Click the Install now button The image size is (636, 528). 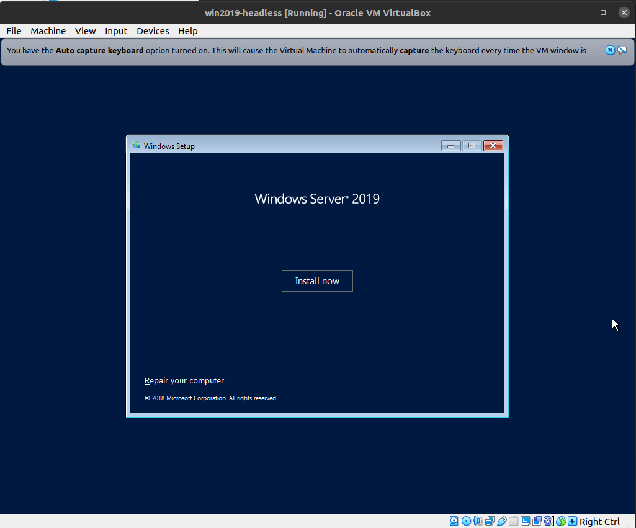pos(317,280)
